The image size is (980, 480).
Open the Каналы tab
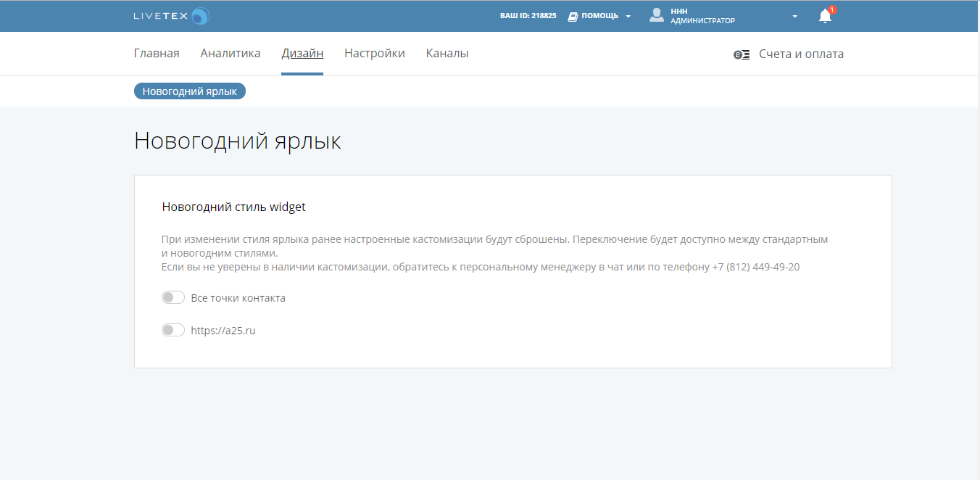[x=447, y=53]
